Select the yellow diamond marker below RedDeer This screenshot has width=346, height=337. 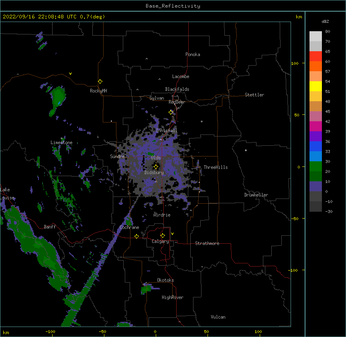pos(171,112)
